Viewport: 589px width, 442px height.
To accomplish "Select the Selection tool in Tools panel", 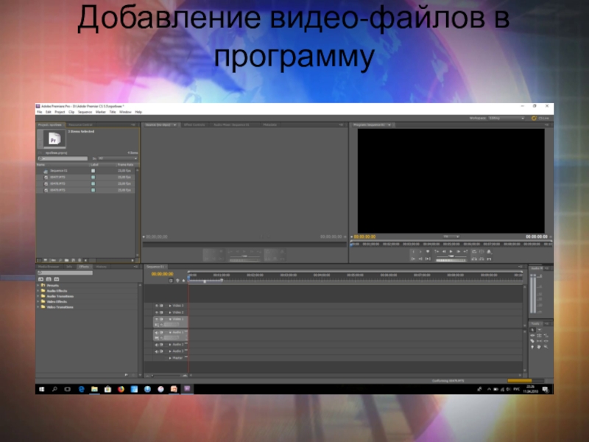I will (533, 330).
